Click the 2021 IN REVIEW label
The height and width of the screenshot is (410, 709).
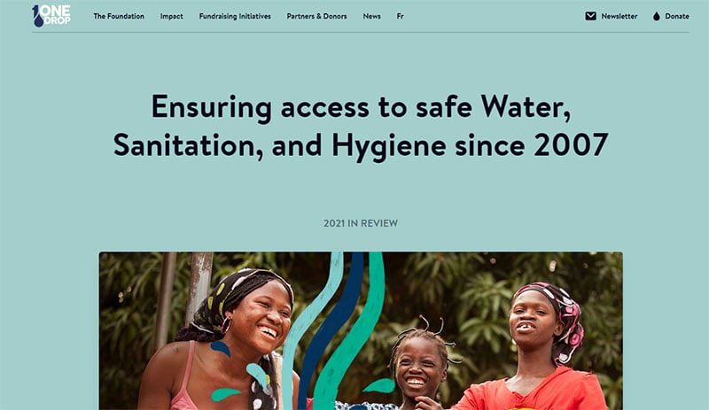361,223
